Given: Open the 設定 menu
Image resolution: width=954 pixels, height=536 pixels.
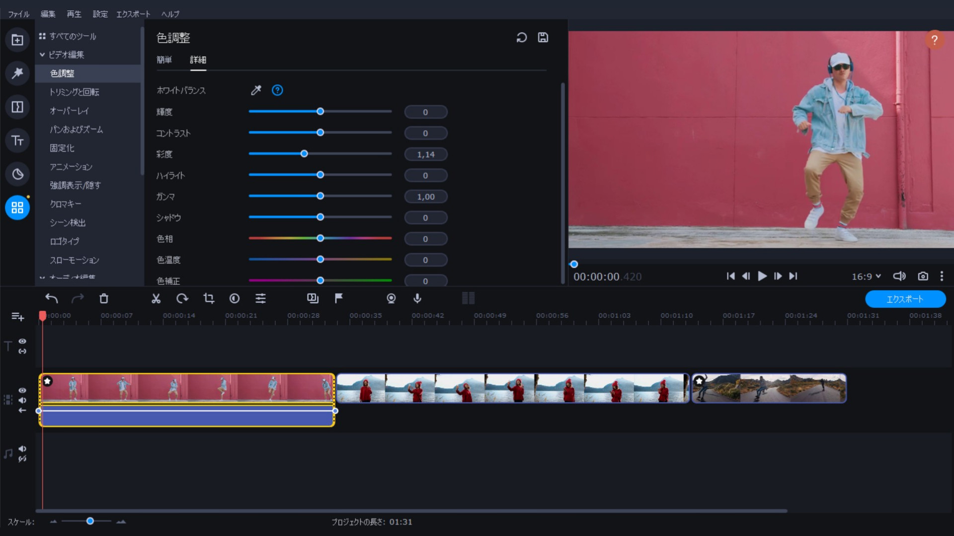Looking at the screenshot, I should click(x=100, y=14).
